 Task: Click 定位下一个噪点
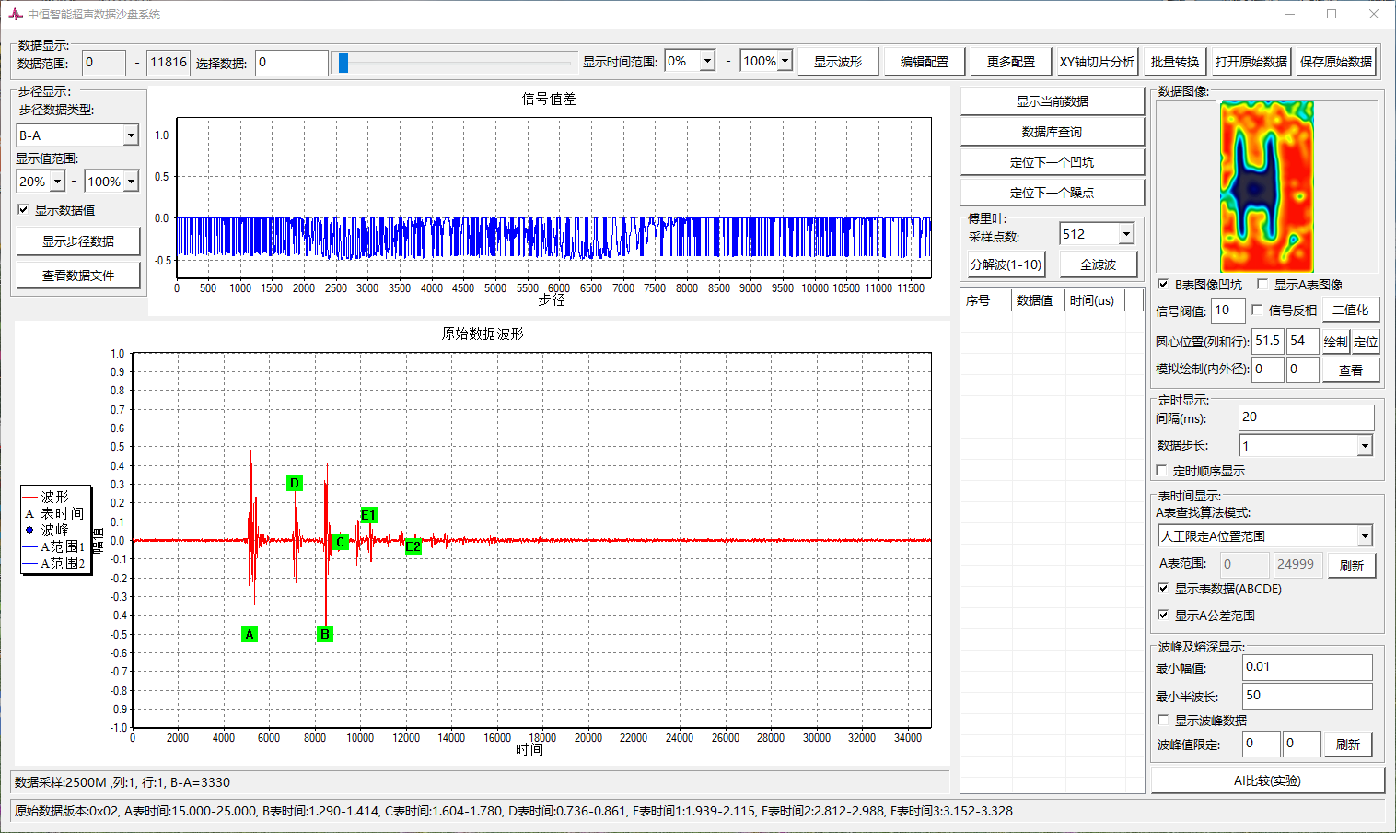pos(1053,193)
